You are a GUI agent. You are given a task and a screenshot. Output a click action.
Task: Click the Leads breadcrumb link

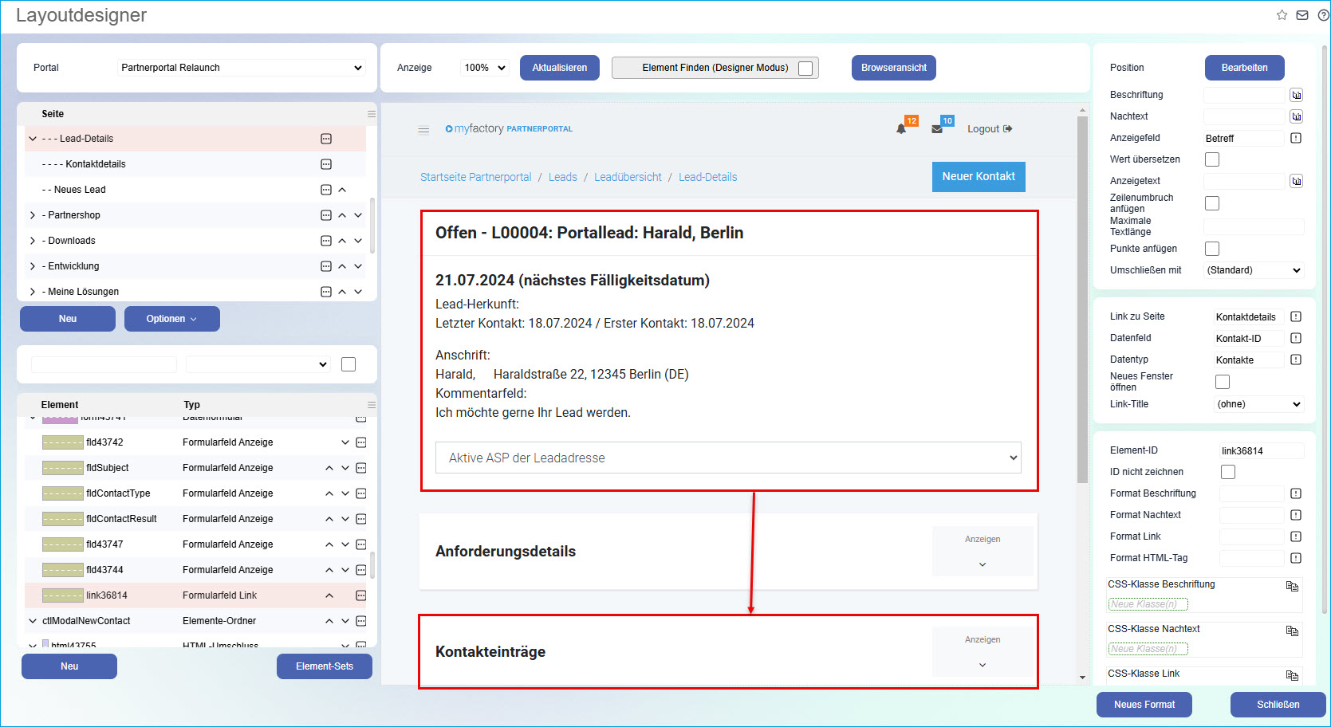562,177
